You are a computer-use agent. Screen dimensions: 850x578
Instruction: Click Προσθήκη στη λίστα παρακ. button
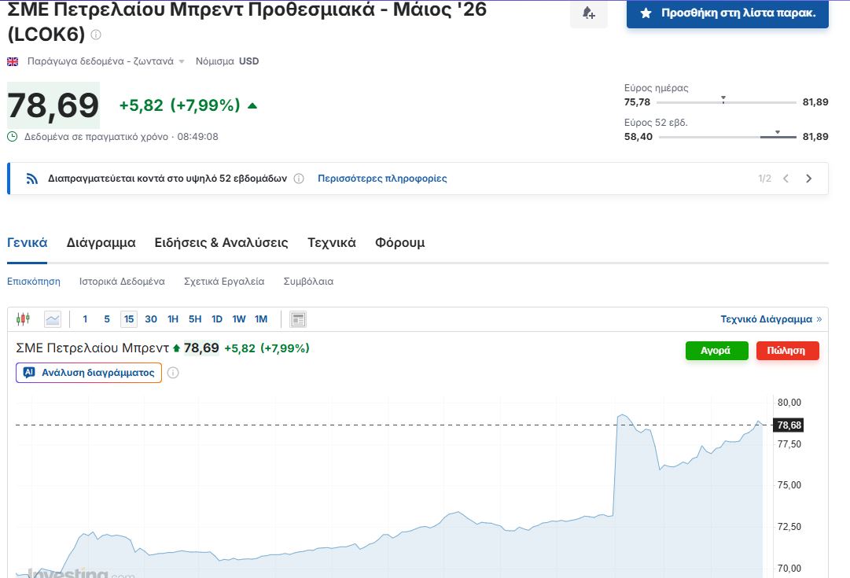click(727, 13)
